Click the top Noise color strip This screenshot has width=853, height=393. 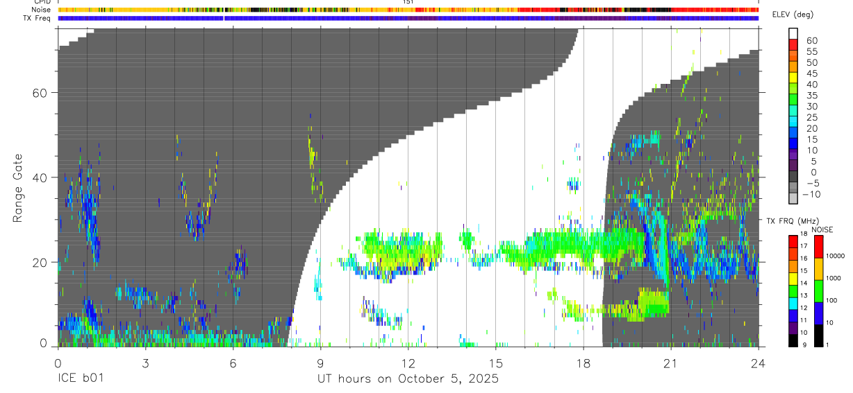(x=408, y=10)
